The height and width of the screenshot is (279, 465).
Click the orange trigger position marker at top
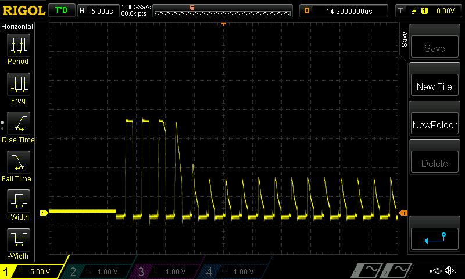coord(223,24)
